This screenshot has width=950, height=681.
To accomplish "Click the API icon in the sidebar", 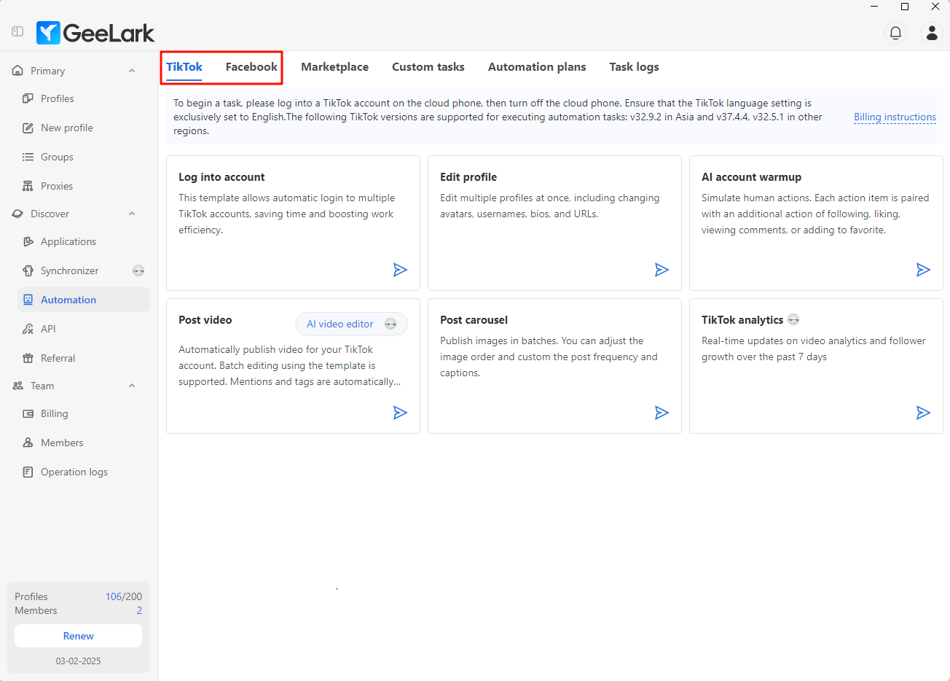I will 28,329.
